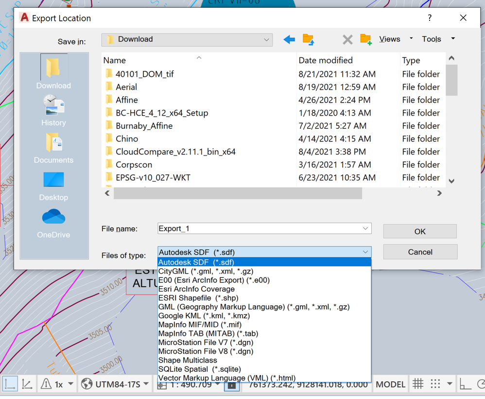485x399 pixels.
Task: Click the up-one-level folder icon
Action: [x=309, y=39]
